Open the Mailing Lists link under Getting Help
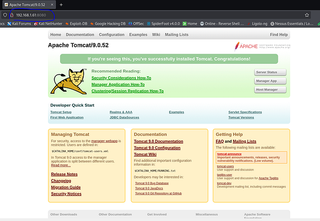The image size is (320, 221). pos(244,141)
